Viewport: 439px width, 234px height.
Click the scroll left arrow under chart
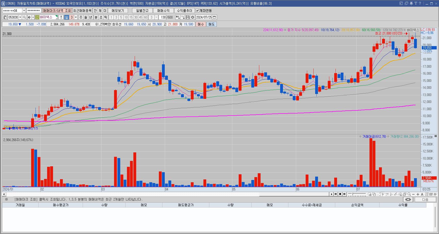pyautogui.click(x=4, y=194)
